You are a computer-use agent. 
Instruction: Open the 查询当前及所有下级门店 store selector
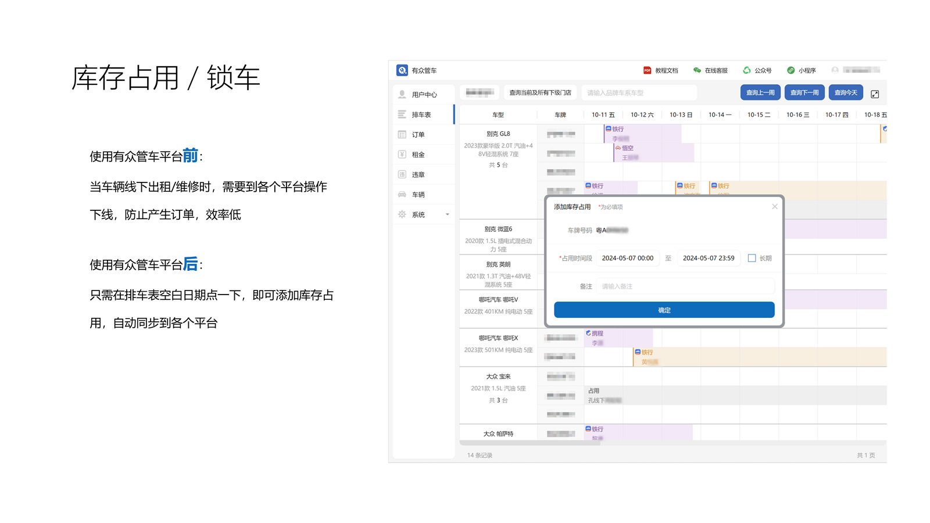point(540,92)
